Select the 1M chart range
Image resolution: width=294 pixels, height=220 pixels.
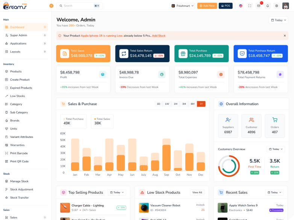176,104
